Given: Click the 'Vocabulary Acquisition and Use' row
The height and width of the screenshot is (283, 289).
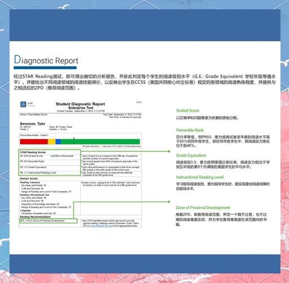Looking at the screenshot, I should 38,213.
